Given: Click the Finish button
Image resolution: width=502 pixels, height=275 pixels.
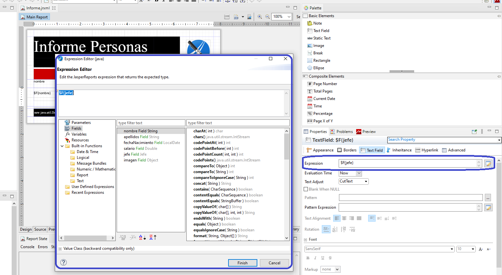Looking at the screenshot, I should click(x=242, y=263).
